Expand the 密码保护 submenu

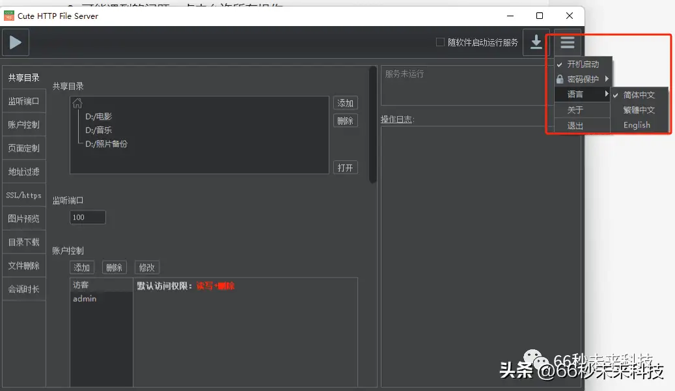[x=583, y=79]
